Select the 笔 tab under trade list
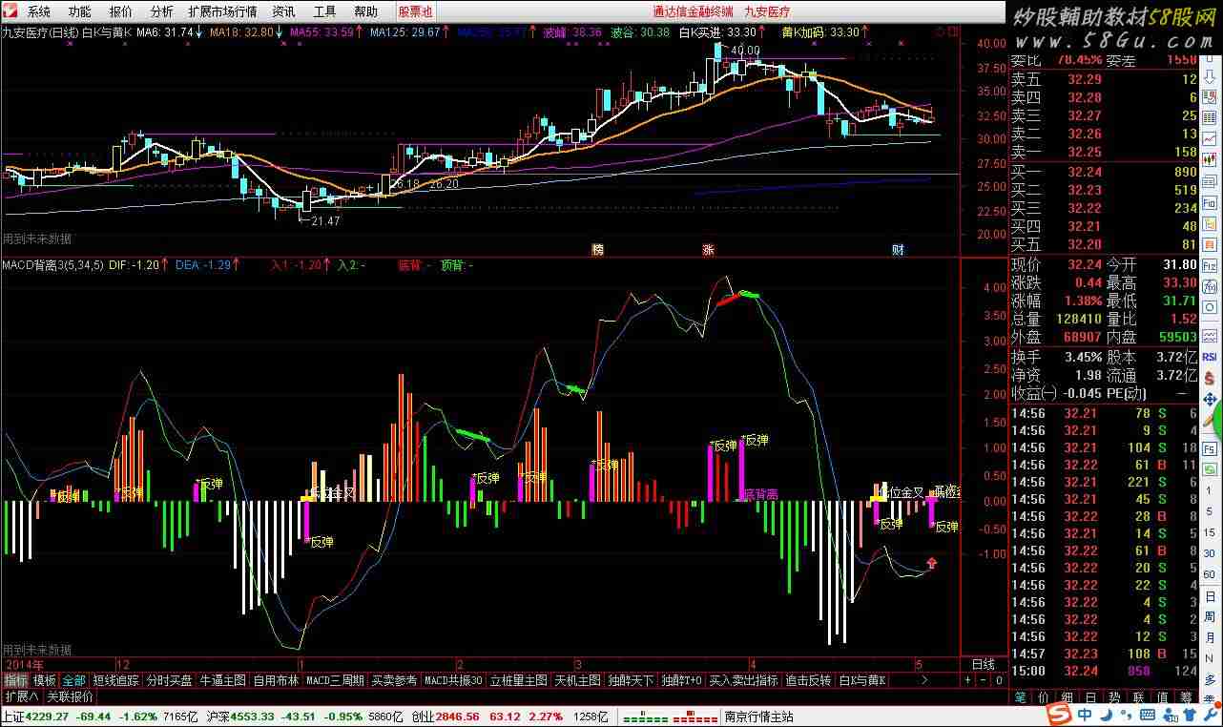The image size is (1223, 727). click(1020, 697)
